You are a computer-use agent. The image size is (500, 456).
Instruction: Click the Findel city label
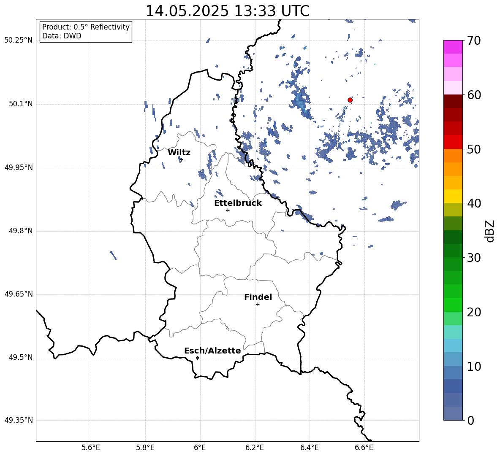[x=258, y=297]
